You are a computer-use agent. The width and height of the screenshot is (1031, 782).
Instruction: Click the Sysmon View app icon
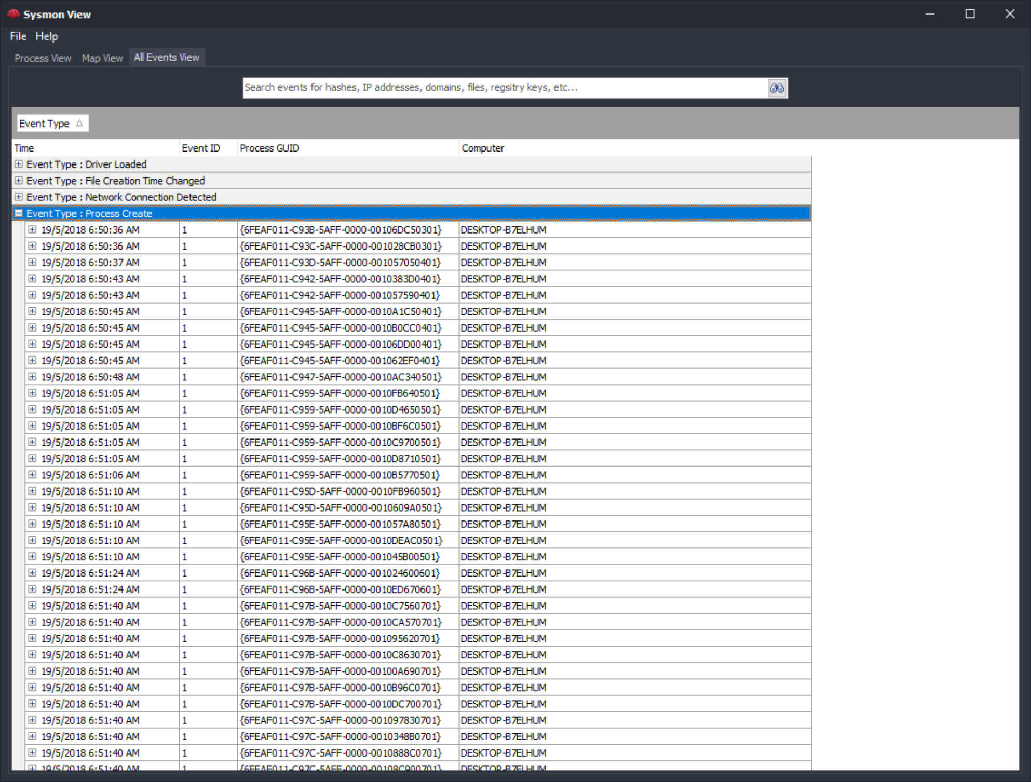13,14
